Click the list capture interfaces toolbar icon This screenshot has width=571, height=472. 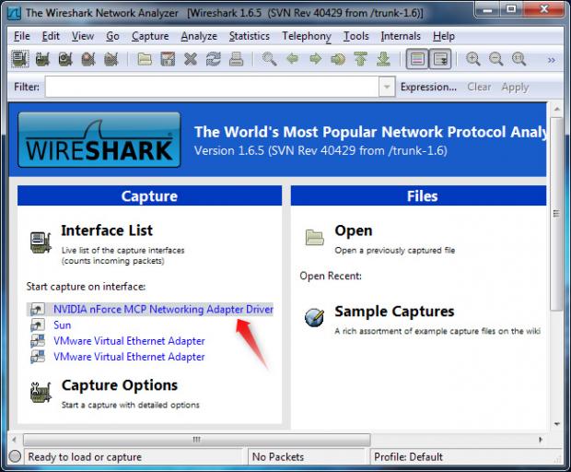[20, 60]
